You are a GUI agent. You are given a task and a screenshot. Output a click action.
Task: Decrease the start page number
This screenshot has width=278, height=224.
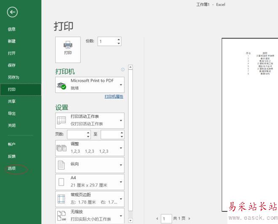pos(88,137)
